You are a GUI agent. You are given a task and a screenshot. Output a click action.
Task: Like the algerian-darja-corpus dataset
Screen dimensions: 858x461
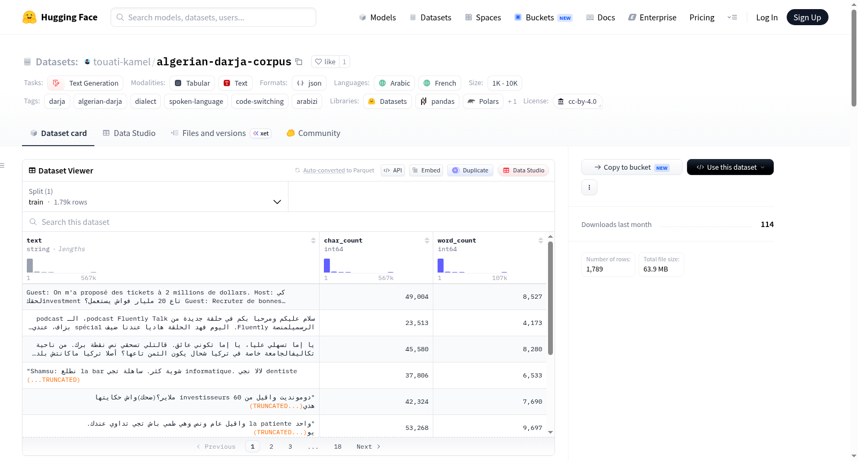pyautogui.click(x=325, y=62)
